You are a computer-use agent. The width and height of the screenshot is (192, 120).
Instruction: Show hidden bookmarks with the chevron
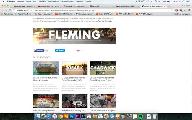click(x=172, y=14)
